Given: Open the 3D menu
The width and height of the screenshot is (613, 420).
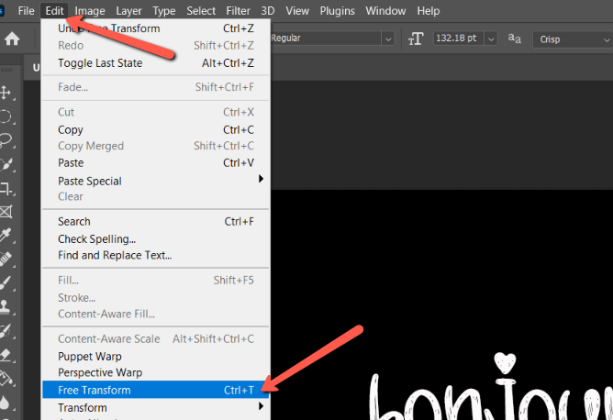Looking at the screenshot, I should [268, 11].
